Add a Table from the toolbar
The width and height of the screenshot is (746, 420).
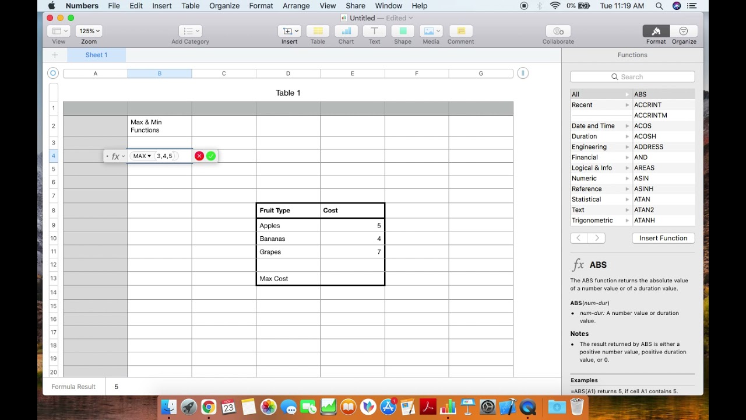tap(318, 31)
